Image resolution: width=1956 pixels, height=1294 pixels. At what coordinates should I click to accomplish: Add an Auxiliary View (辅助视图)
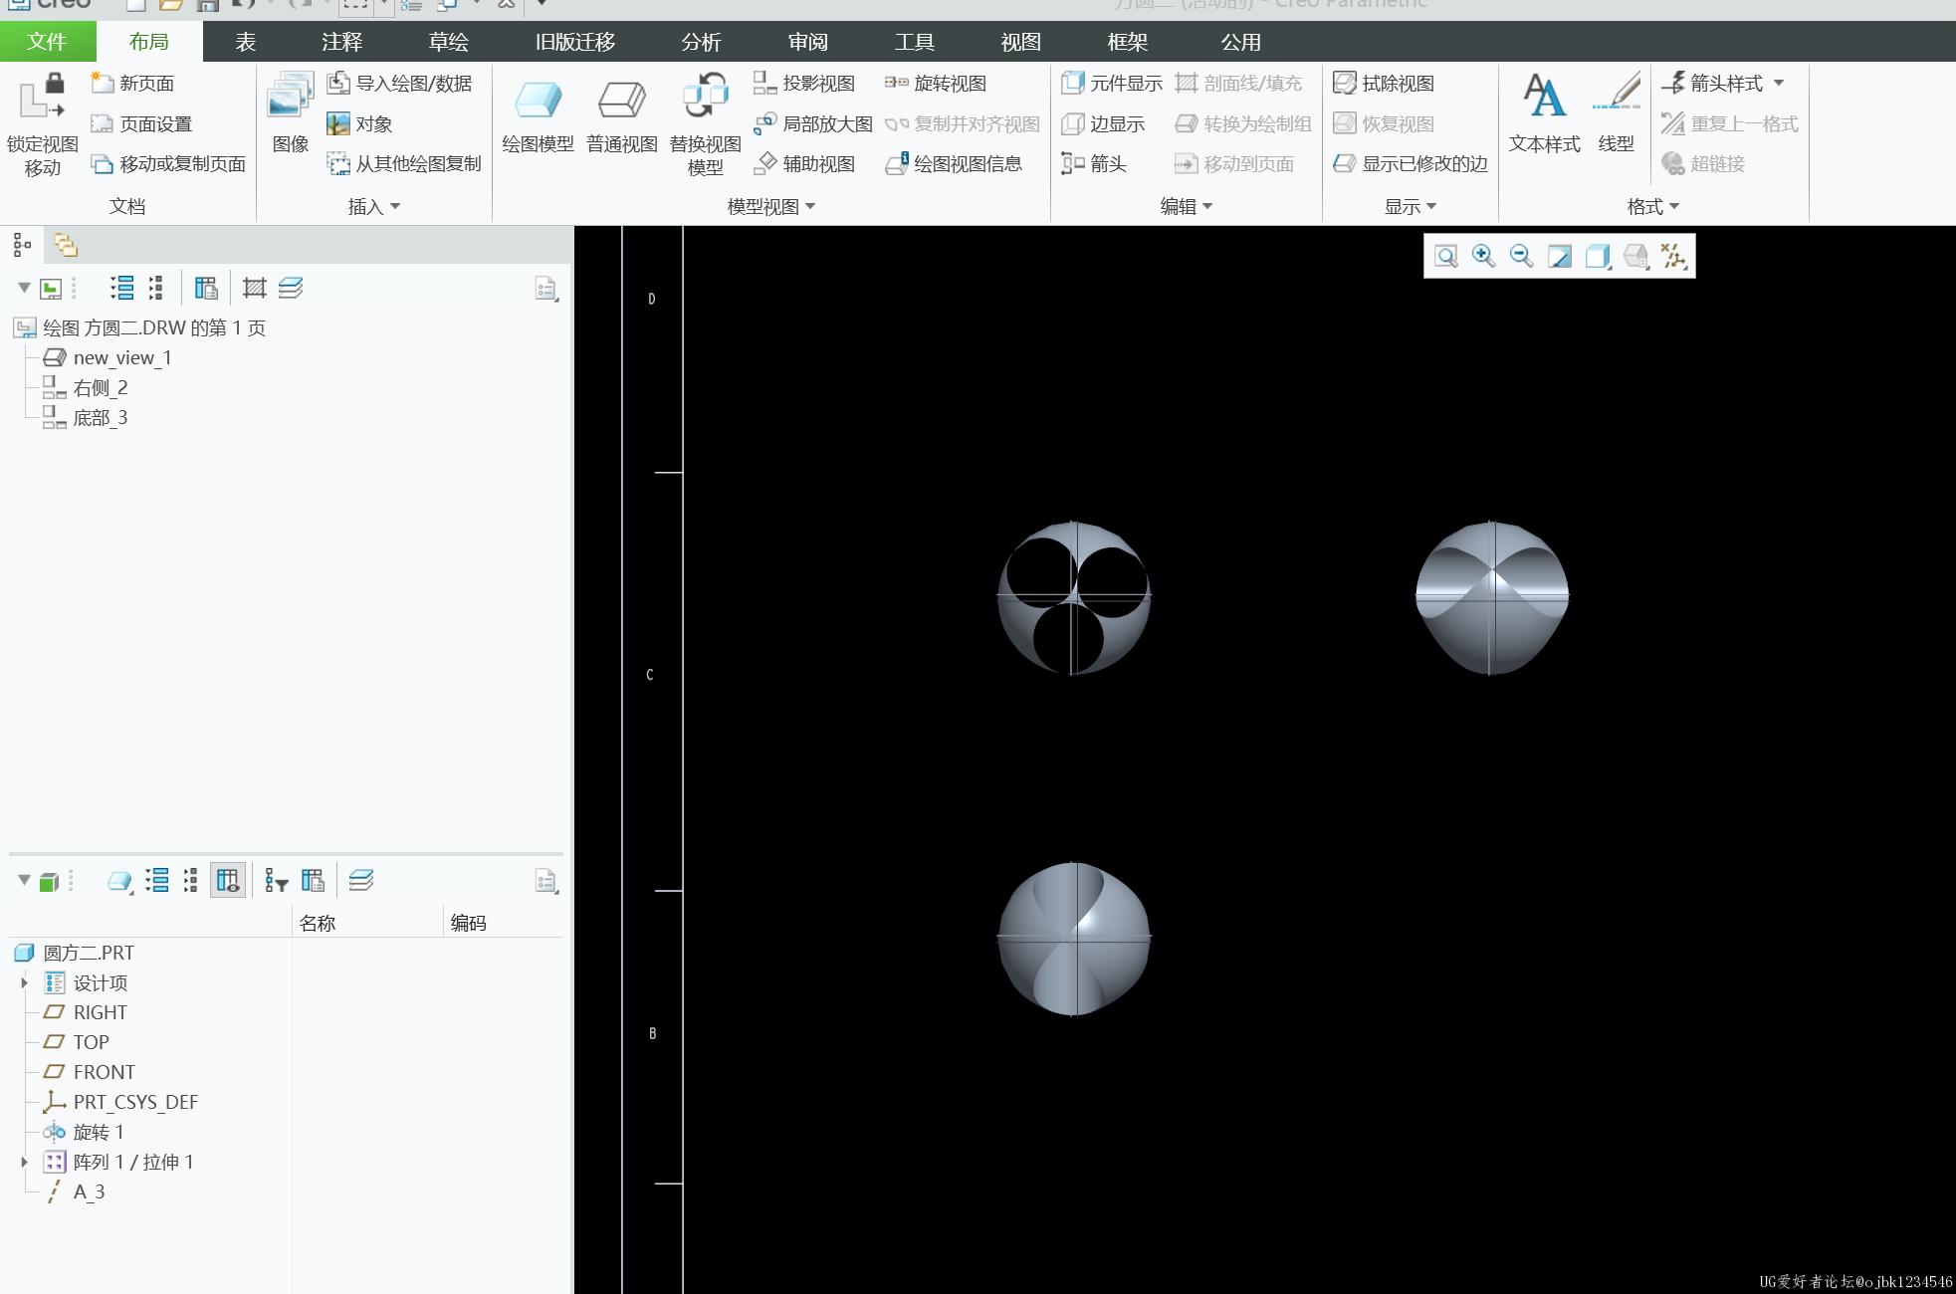[x=804, y=164]
